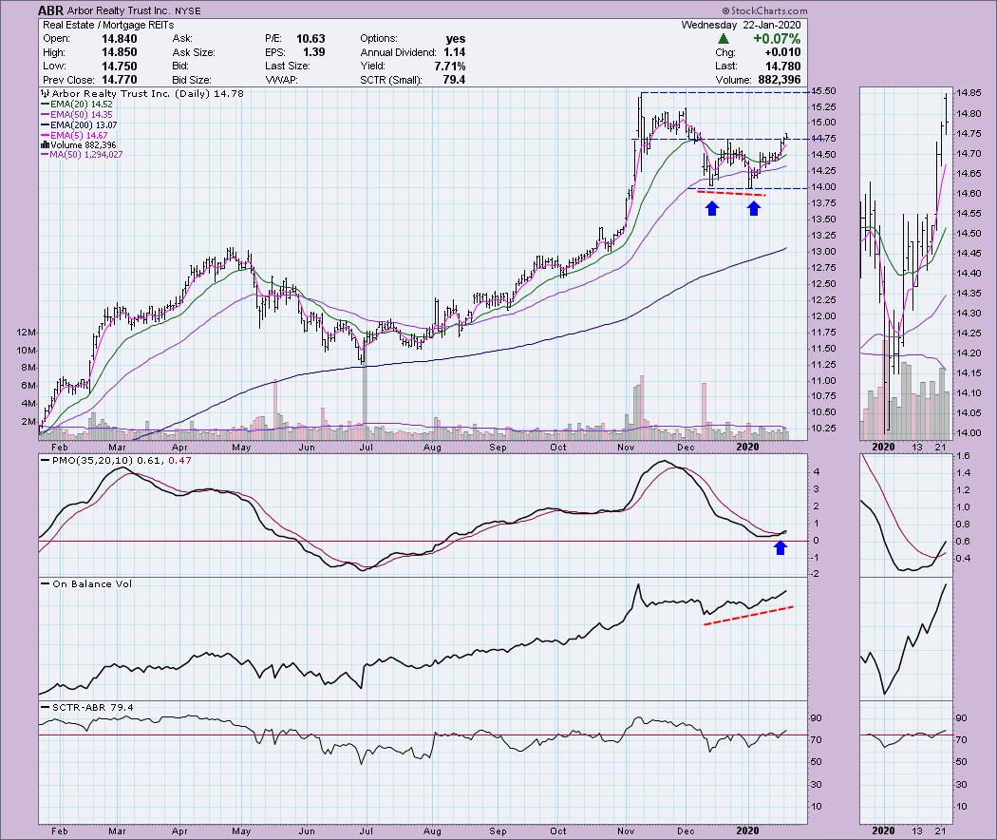
Task: Click the blue arrow under the December low
Action: [712, 207]
